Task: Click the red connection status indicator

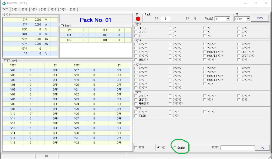Action: coord(138,19)
